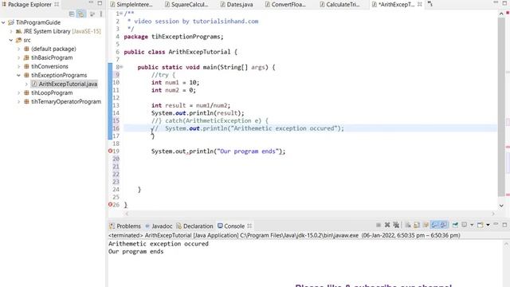This screenshot has width=510, height=287.
Task: Collapse the TihProgramGuide project node
Action: (x=3, y=22)
